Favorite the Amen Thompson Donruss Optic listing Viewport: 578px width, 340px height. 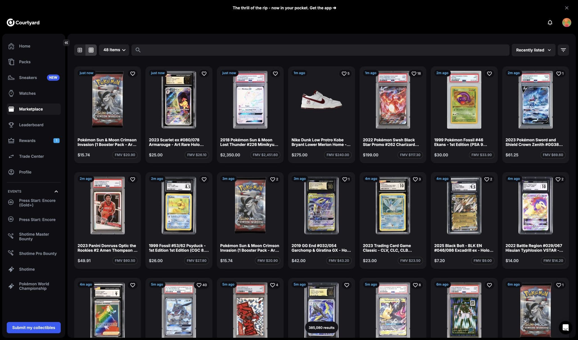point(133,179)
